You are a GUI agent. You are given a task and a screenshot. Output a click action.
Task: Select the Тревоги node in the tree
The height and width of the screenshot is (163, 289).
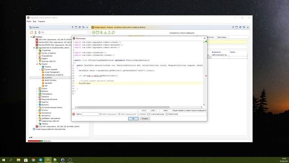pos(45,58)
